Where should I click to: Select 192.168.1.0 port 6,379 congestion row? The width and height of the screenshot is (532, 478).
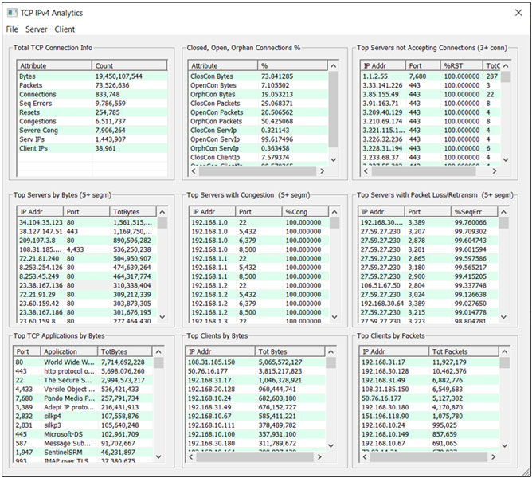click(x=259, y=241)
